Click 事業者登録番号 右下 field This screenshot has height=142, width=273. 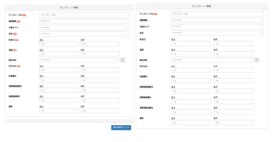(233, 112)
